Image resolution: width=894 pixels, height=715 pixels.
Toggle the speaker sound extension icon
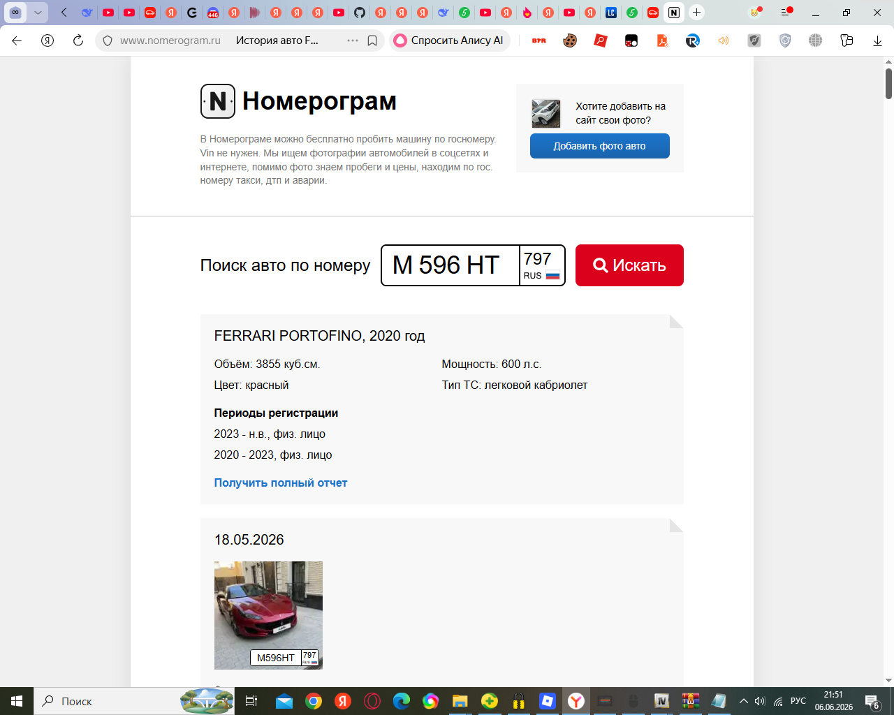click(x=724, y=40)
